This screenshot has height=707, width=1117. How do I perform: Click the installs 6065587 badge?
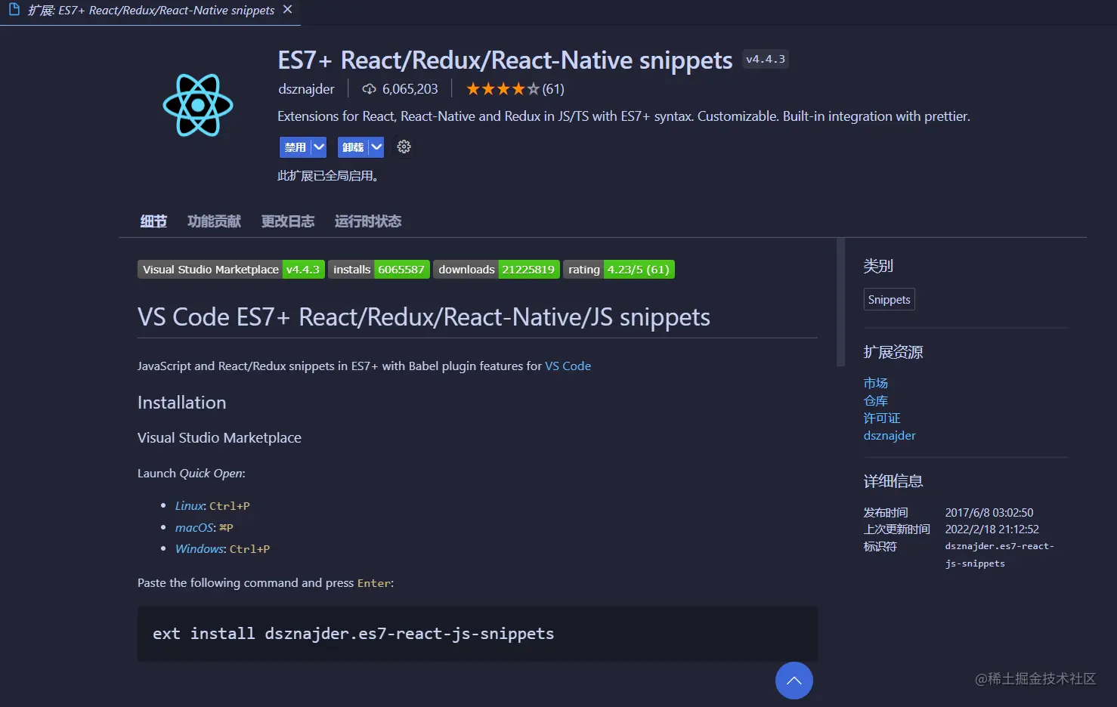pos(379,270)
